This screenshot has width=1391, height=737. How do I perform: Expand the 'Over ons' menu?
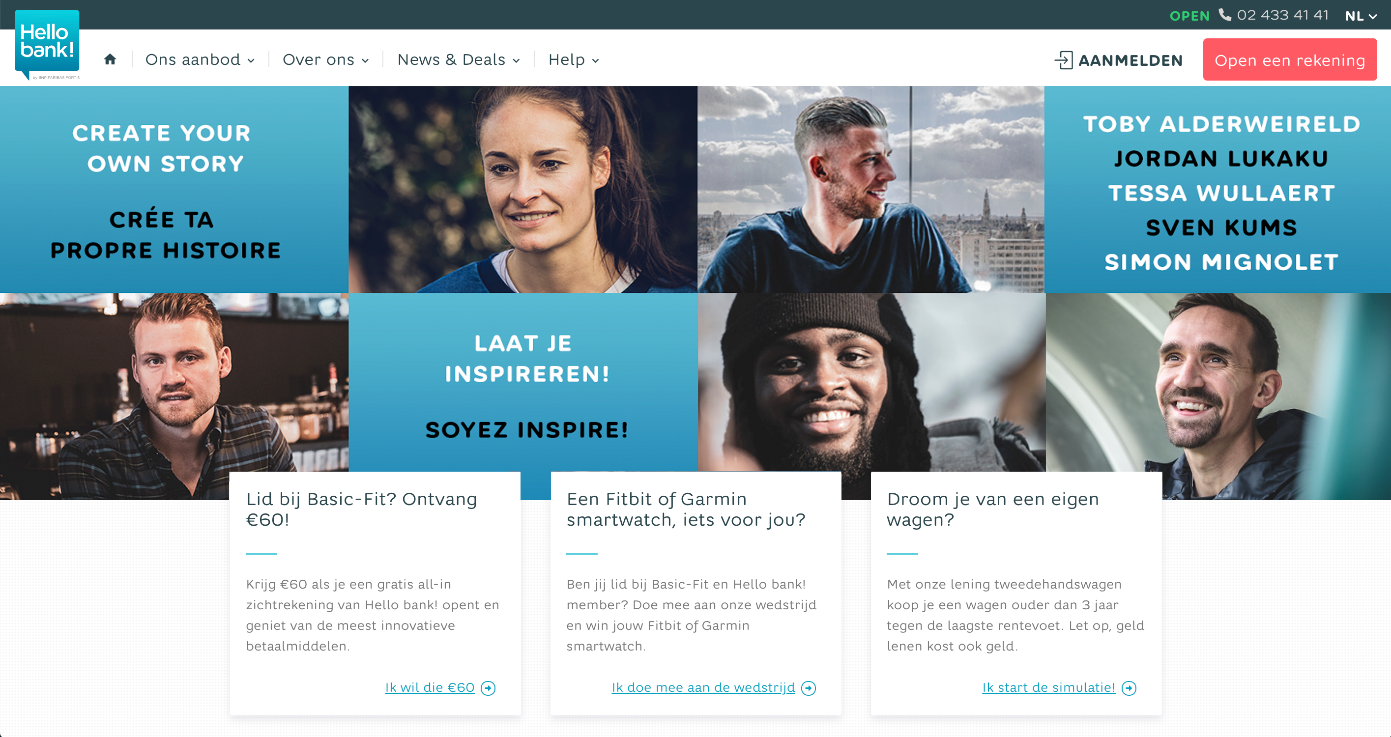pos(325,59)
